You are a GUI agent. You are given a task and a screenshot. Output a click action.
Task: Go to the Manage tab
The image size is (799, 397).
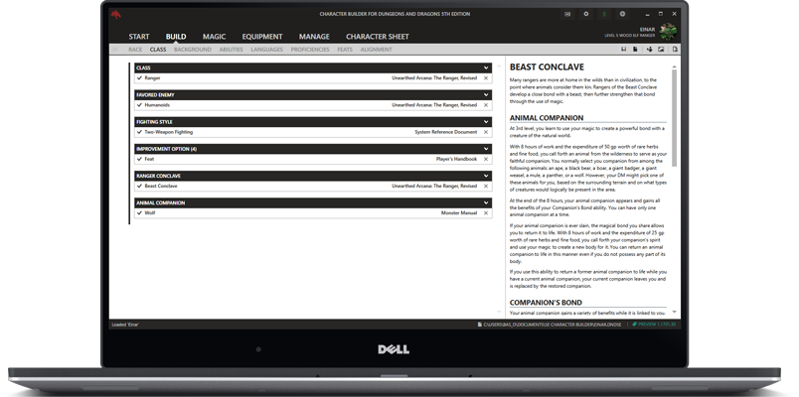click(x=314, y=37)
